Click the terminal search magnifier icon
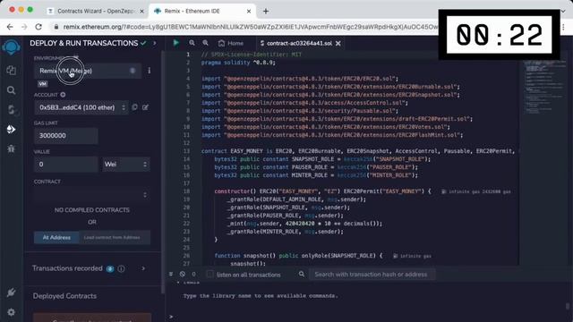The height and width of the screenshot is (322, 573). [x=302, y=274]
